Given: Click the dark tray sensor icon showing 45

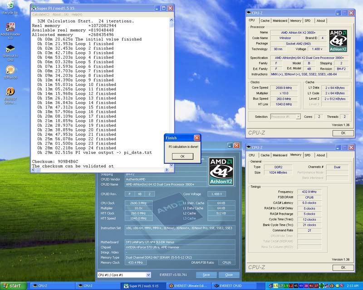Looking at the screenshot, I should tap(296, 286).
